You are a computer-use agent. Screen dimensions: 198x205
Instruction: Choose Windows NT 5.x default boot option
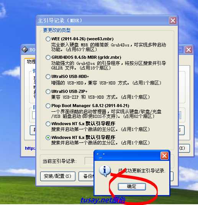tap(48, 124)
